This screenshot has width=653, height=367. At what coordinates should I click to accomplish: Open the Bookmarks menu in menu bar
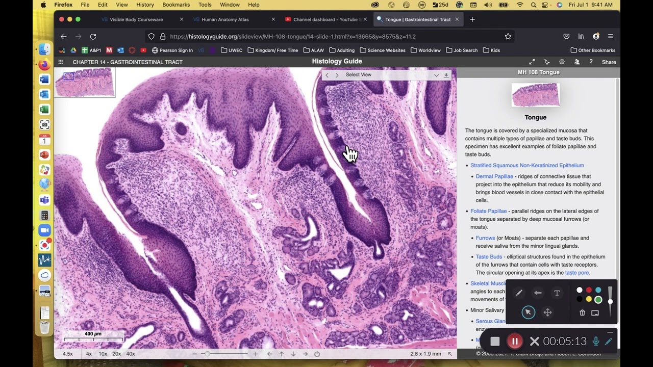(x=175, y=5)
